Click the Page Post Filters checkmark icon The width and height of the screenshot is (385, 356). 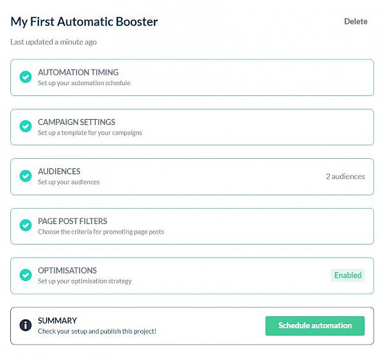(26, 225)
